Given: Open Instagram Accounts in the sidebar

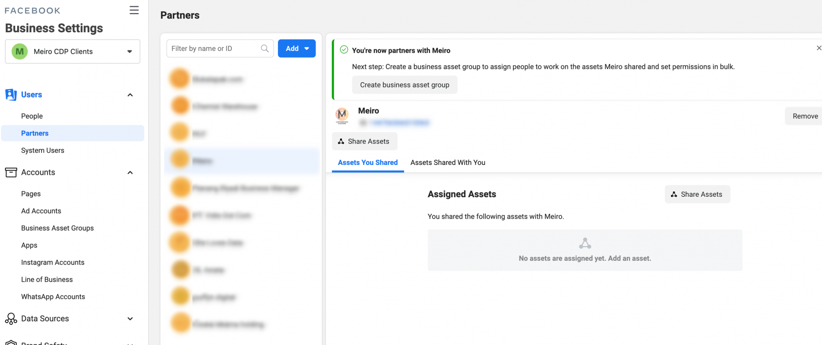Looking at the screenshot, I should (x=53, y=262).
